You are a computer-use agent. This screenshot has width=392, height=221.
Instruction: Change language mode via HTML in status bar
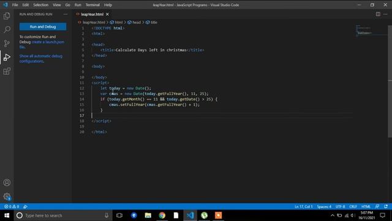point(366,206)
